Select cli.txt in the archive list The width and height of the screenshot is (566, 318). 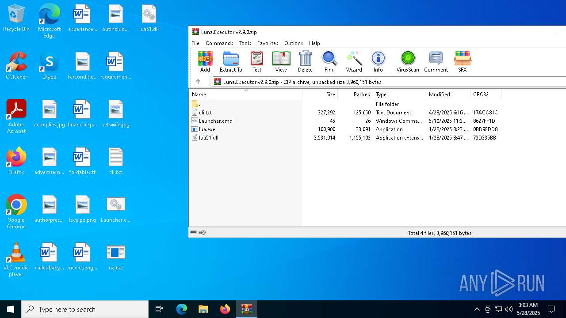point(205,113)
